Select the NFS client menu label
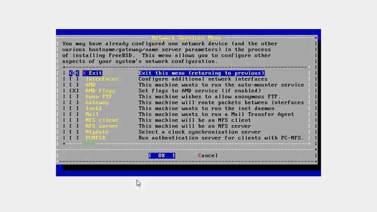This screenshot has width=377, height=212. (102, 120)
